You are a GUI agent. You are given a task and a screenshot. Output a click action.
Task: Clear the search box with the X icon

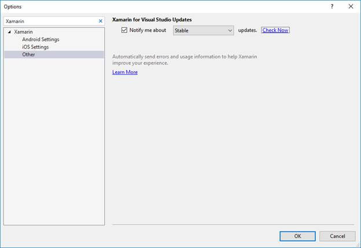coord(100,21)
